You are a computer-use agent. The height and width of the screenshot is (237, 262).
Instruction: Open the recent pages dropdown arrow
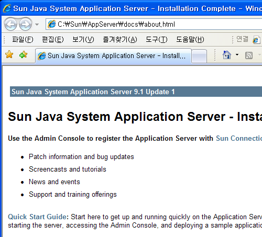tap(37, 25)
